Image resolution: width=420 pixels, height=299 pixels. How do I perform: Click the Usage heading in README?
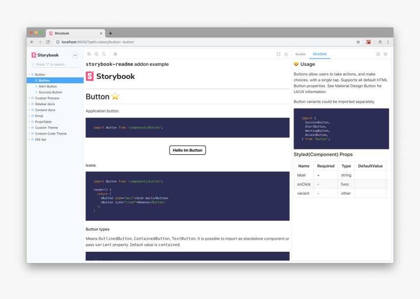304,64
